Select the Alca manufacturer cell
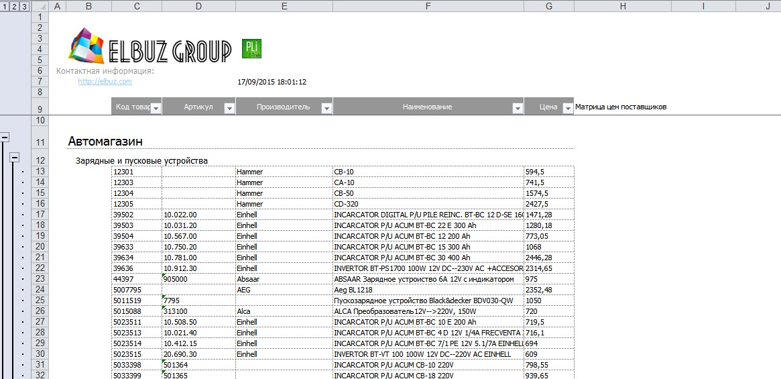This screenshot has height=379, width=781. (x=284, y=311)
